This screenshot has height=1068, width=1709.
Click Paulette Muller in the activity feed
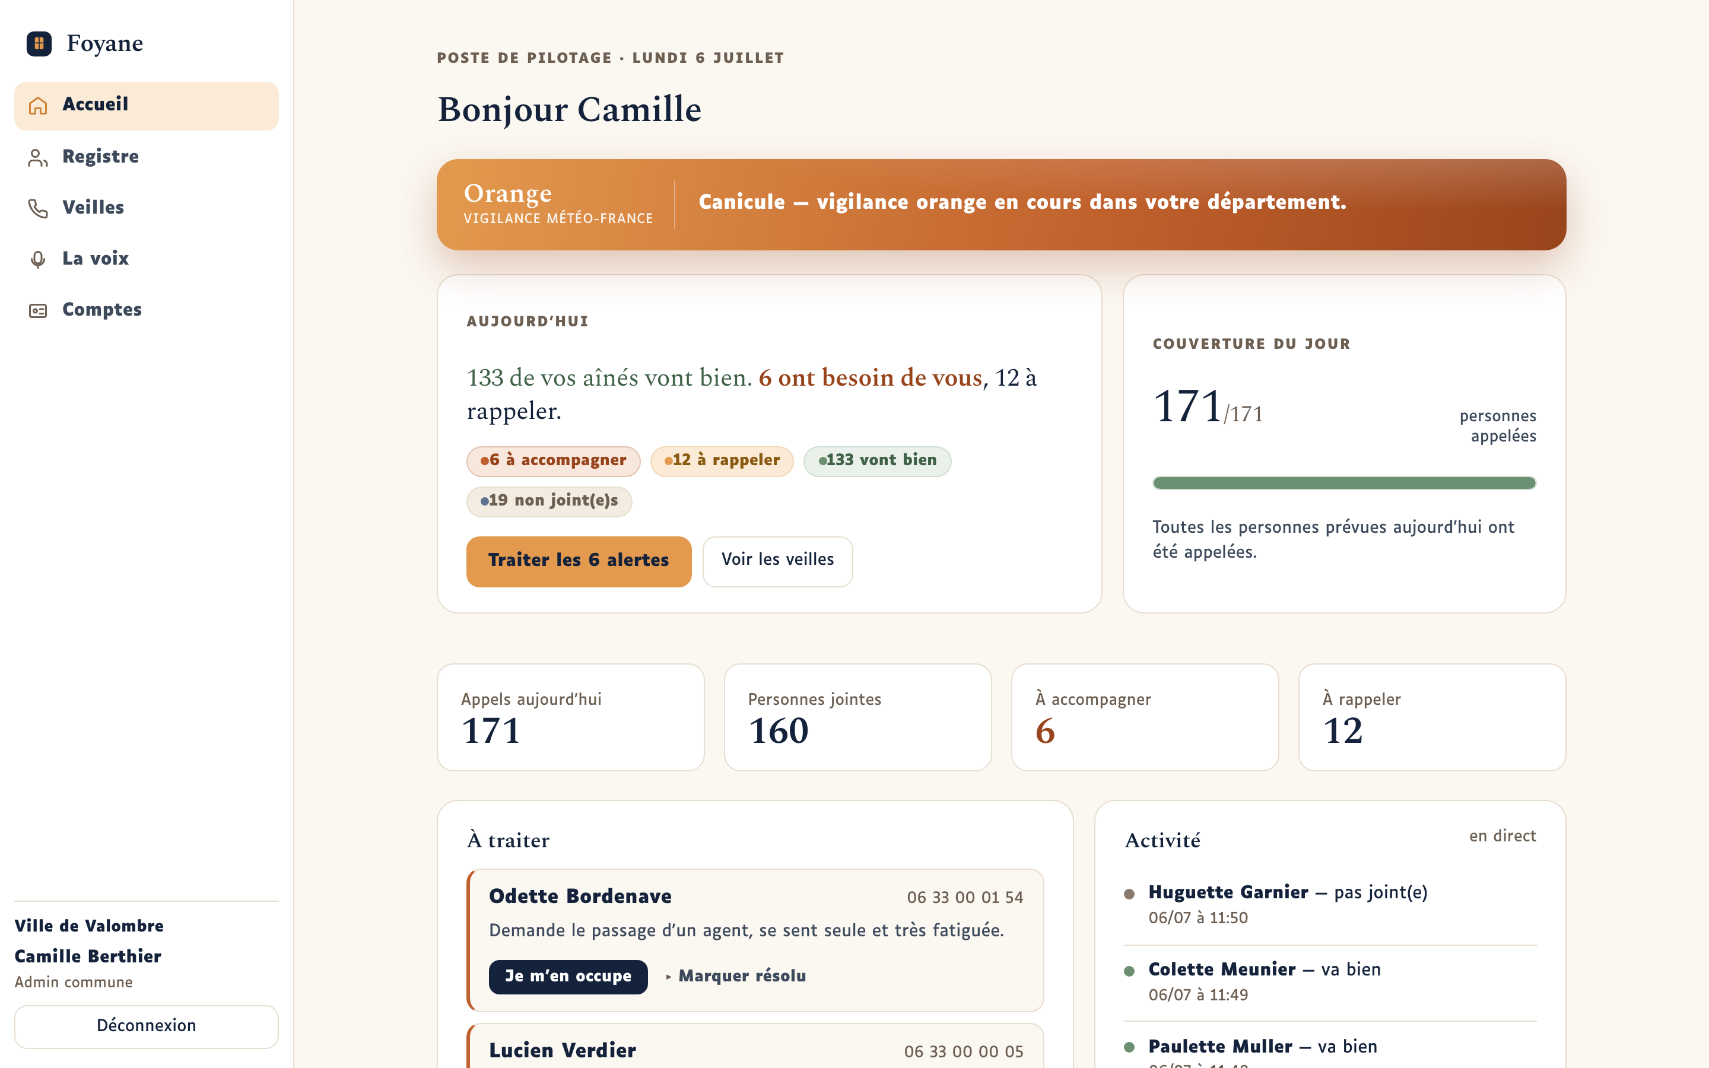[1220, 1047]
